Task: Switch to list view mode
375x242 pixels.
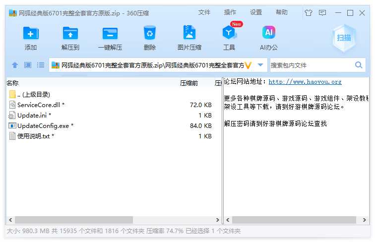Action: (41, 65)
